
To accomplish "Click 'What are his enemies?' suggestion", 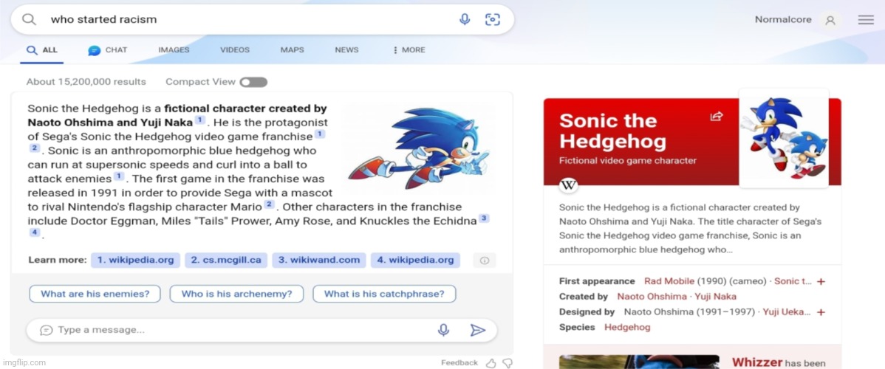I will (95, 294).
